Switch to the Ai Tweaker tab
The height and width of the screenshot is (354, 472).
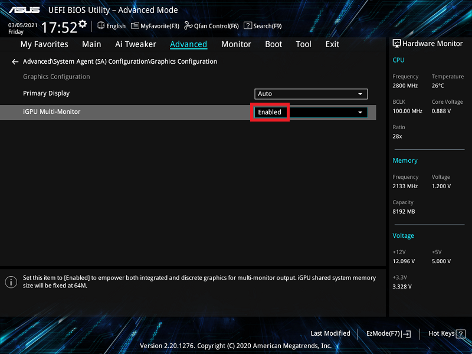136,44
